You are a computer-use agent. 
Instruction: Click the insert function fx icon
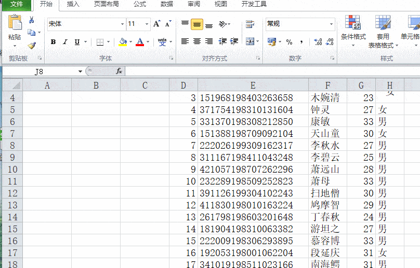(119, 71)
